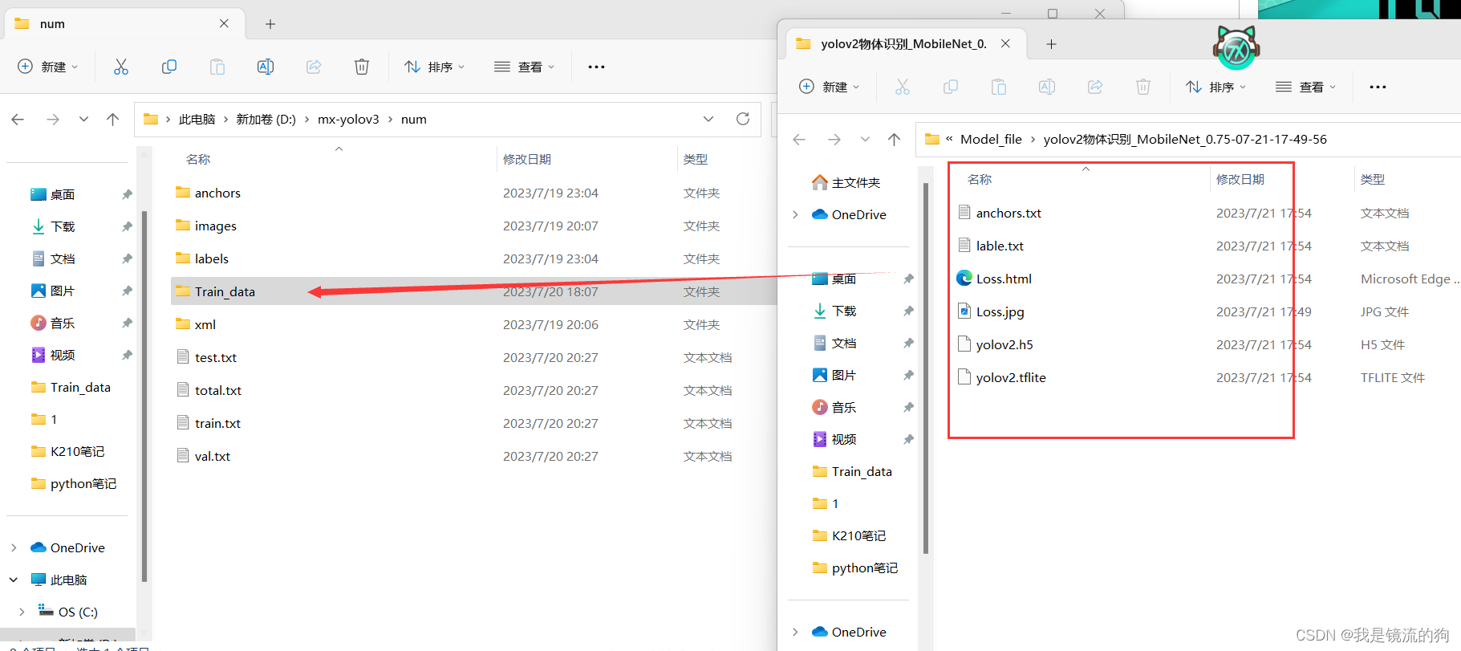Image resolution: width=1461 pixels, height=651 pixels.
Task: Open the three-dot more menu in yolov2 window
Action: click(x=1378, y=87)
